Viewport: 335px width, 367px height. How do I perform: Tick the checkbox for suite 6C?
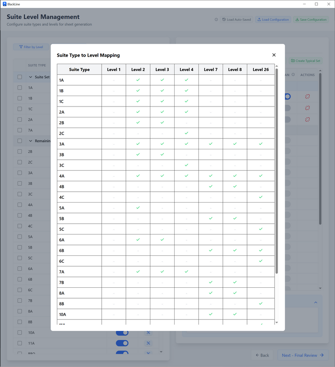click(20, 290)
